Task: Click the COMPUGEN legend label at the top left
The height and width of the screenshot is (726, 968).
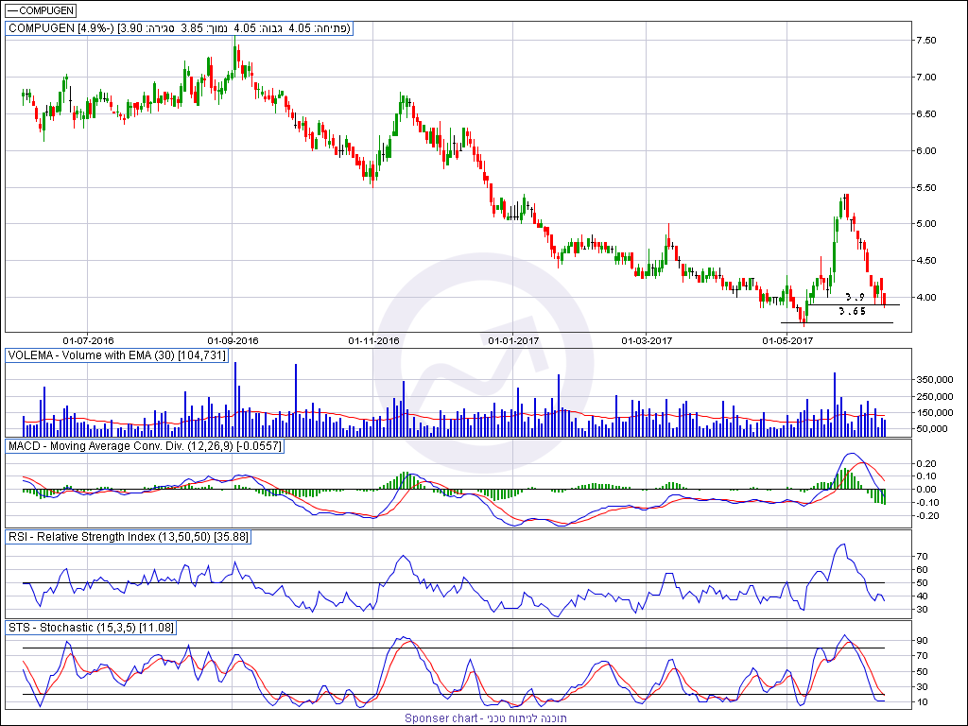Action: [x=41, y=10]
